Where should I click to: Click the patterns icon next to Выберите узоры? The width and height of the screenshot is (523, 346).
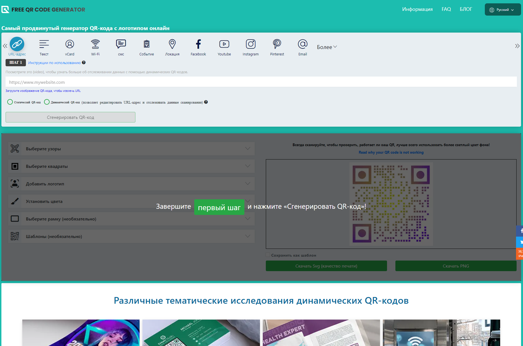tap(15, 149)
